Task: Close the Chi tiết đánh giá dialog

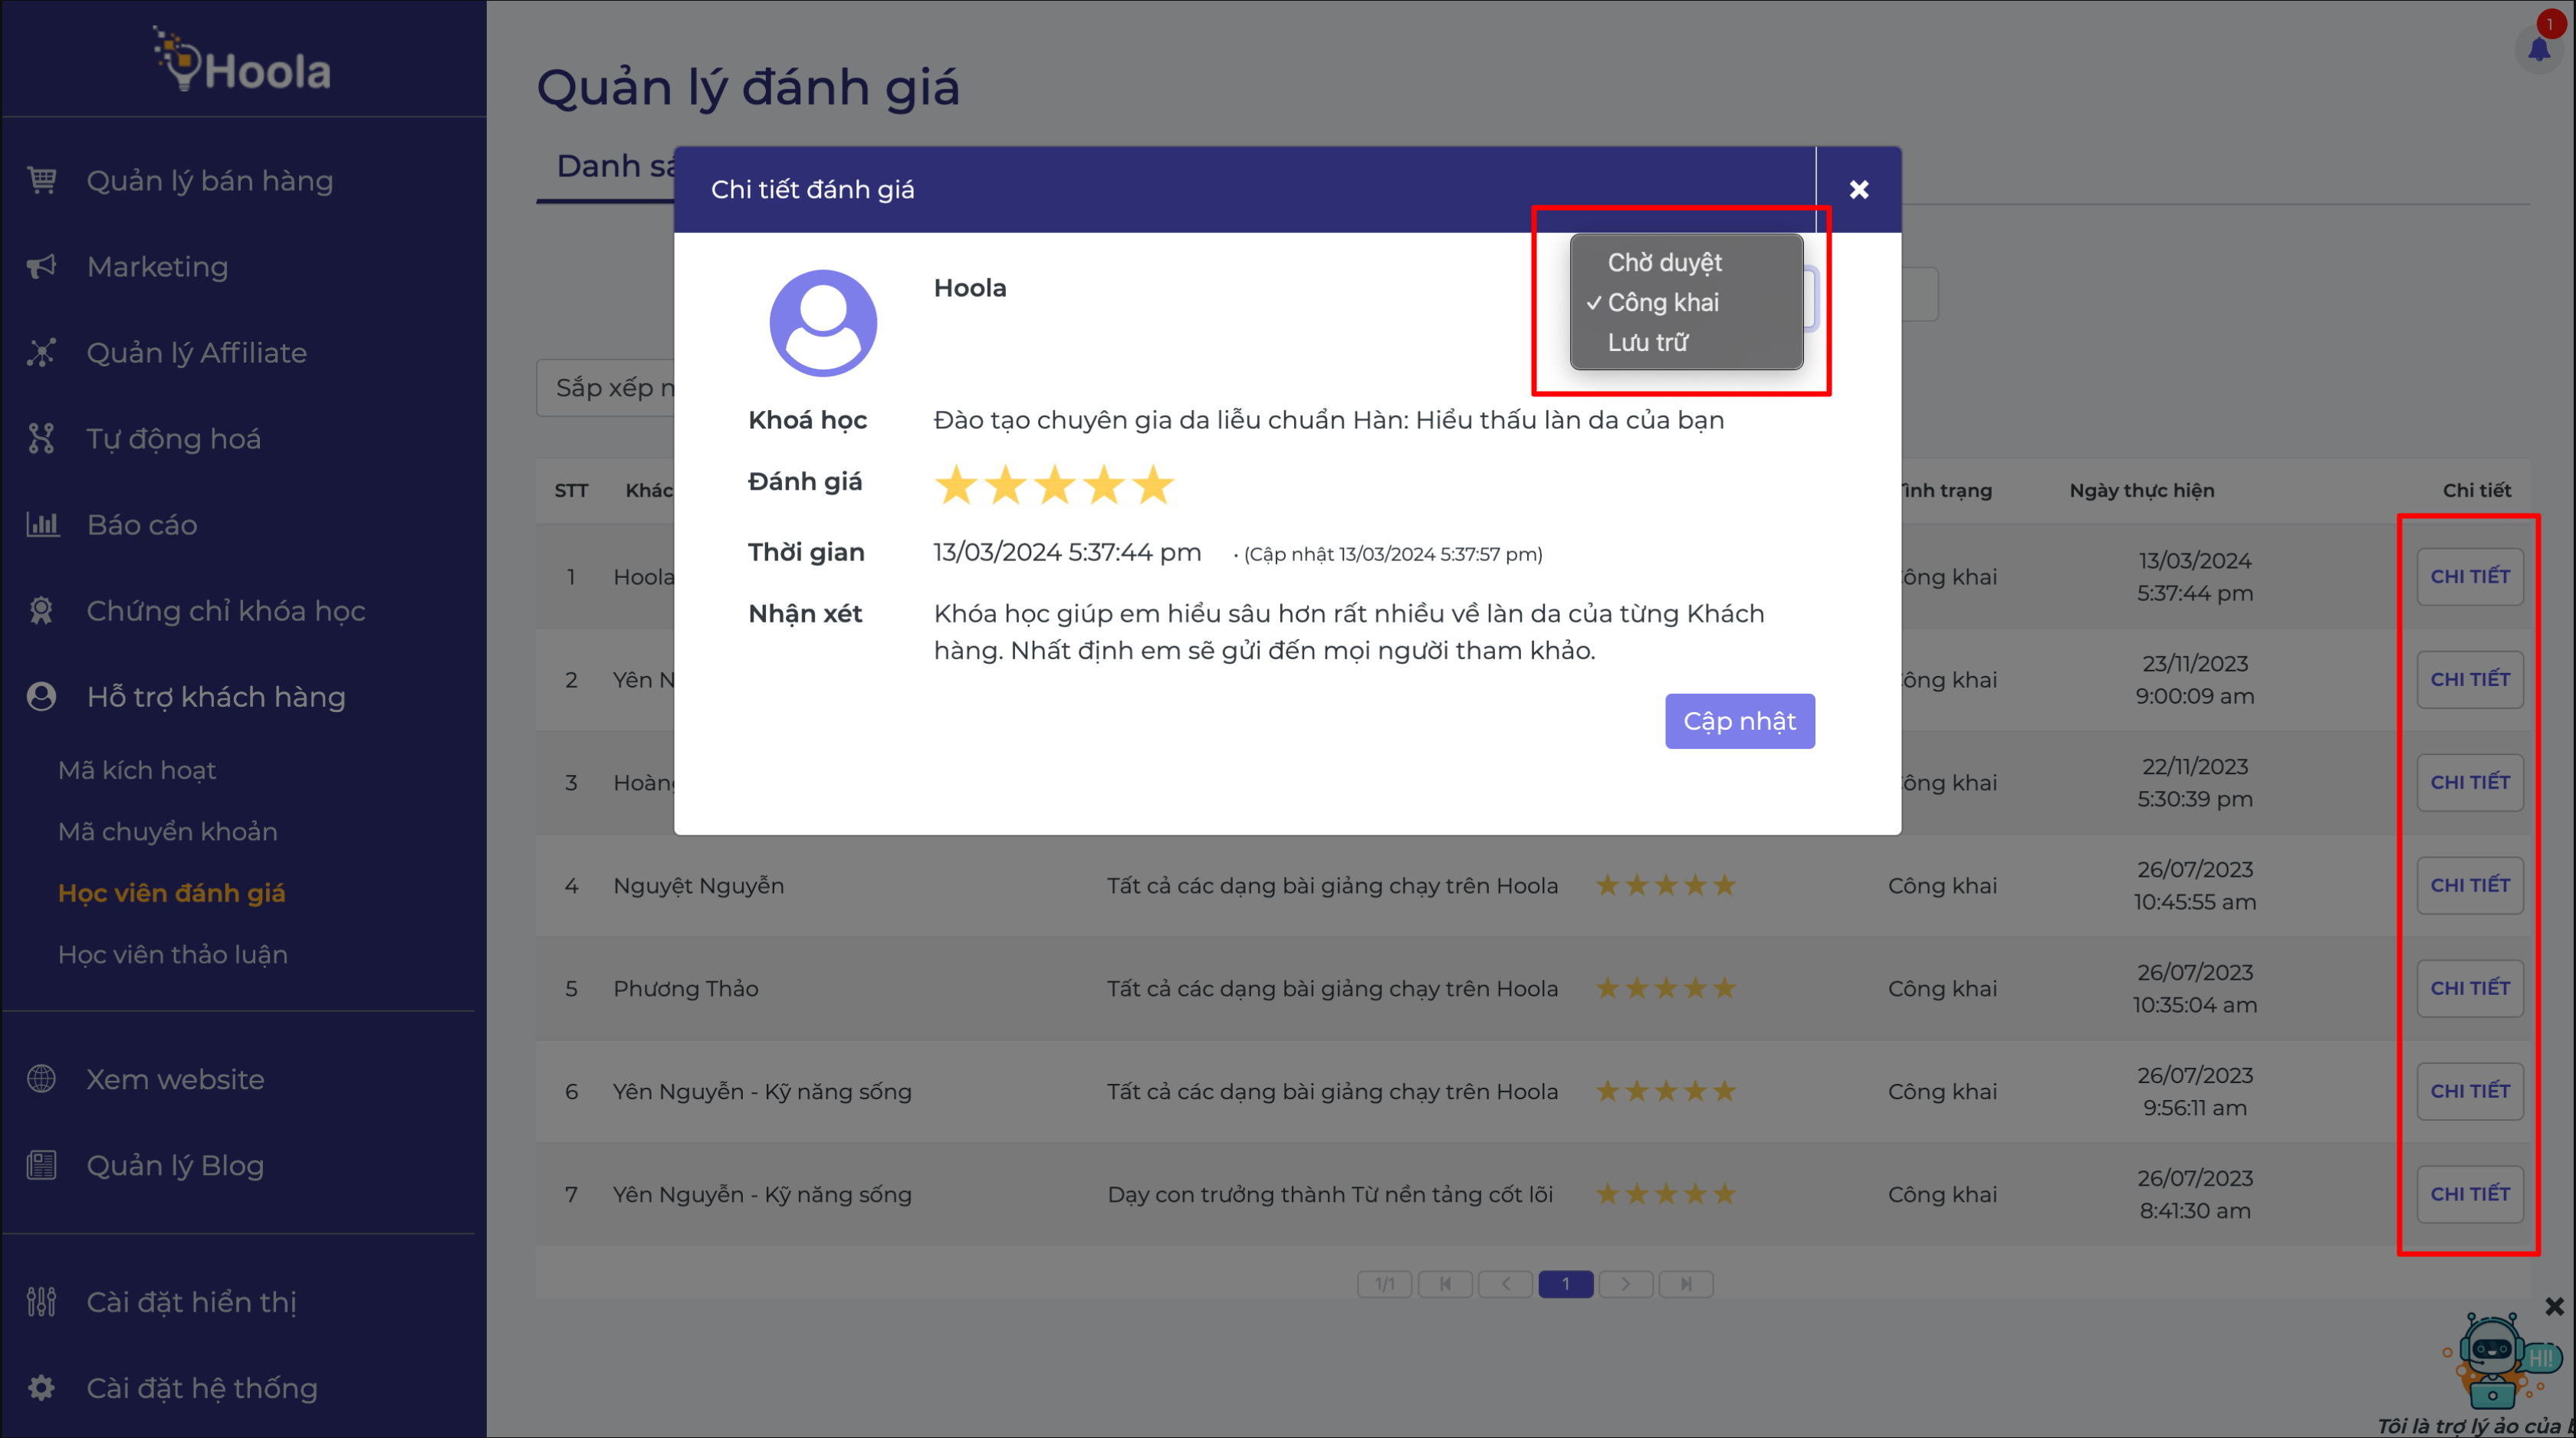Action: click(x=1859, y=189)
